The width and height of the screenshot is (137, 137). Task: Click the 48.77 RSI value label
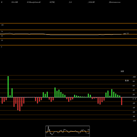pyautogui.click(x=126, y=34)
